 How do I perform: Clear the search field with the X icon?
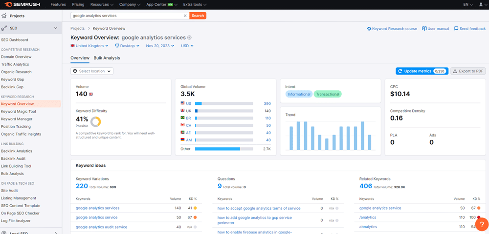click(185, 16)
